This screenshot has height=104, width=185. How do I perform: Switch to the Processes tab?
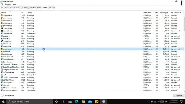pyautogui.click(x=5, y=8)
